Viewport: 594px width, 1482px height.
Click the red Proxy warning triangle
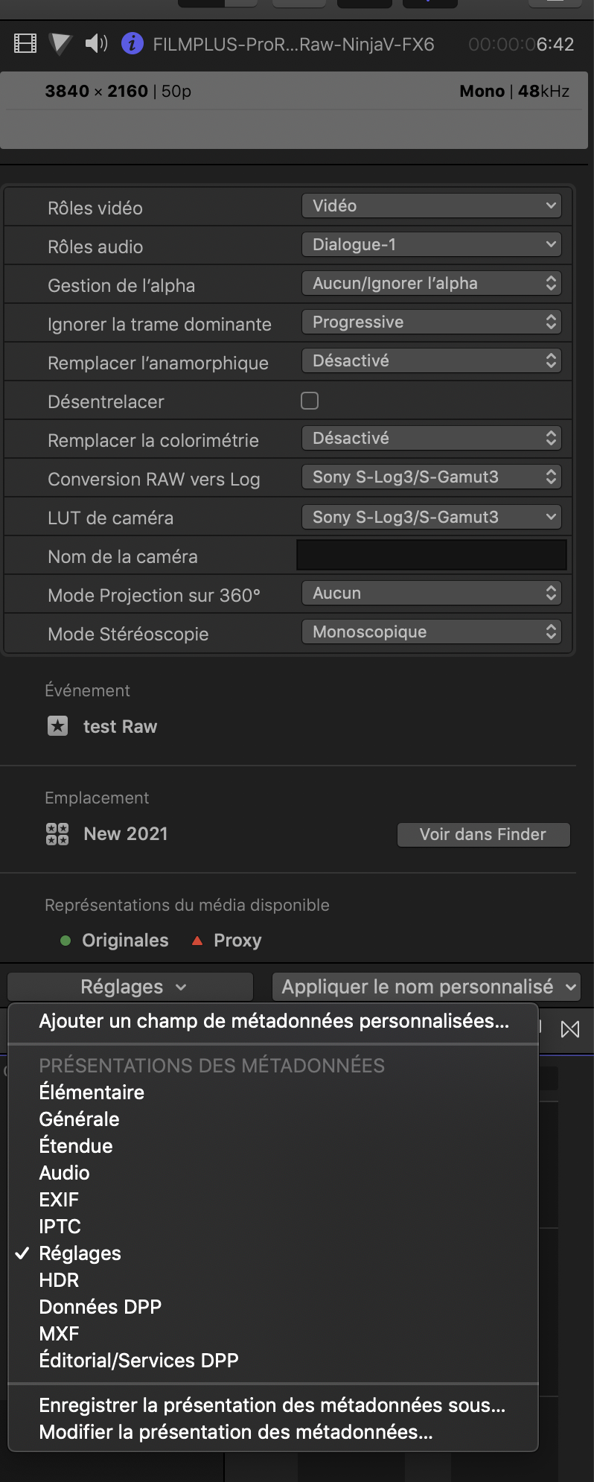coord(197,941)
